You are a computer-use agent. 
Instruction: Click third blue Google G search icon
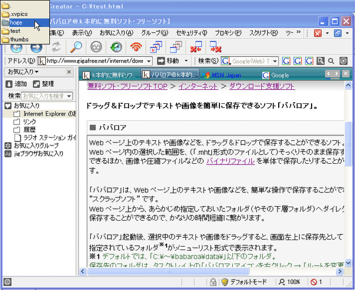pos(309,61)
